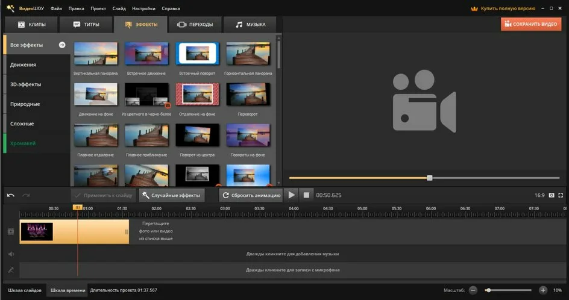This screenshot has height=300, width=569.
Task: Open the Файл menu
Action: point(56,9)
